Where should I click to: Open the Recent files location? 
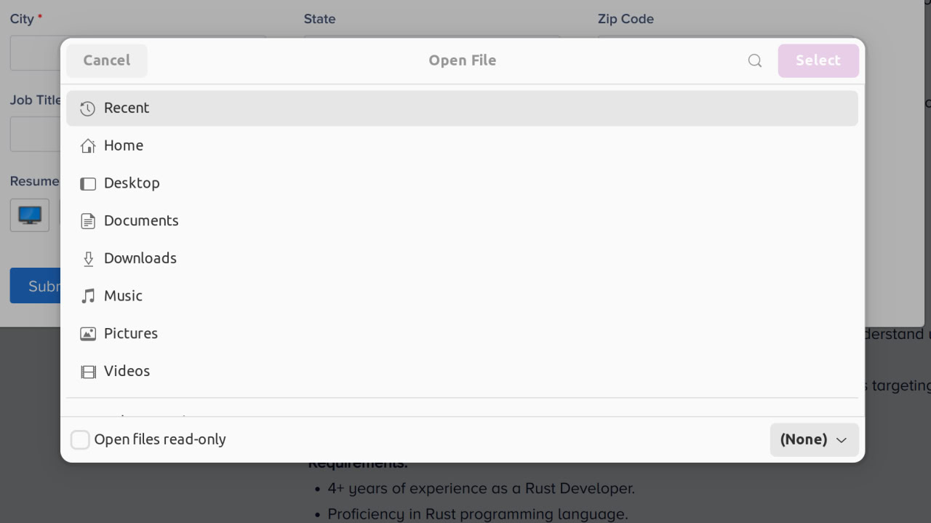pyautogui.click(x=127, y=108)
